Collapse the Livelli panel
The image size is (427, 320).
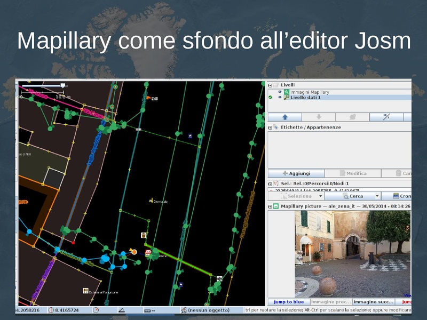[270, 85]
